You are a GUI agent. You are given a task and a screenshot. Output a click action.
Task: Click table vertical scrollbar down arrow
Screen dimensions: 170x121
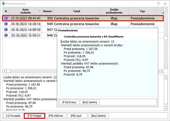[166, 67]
